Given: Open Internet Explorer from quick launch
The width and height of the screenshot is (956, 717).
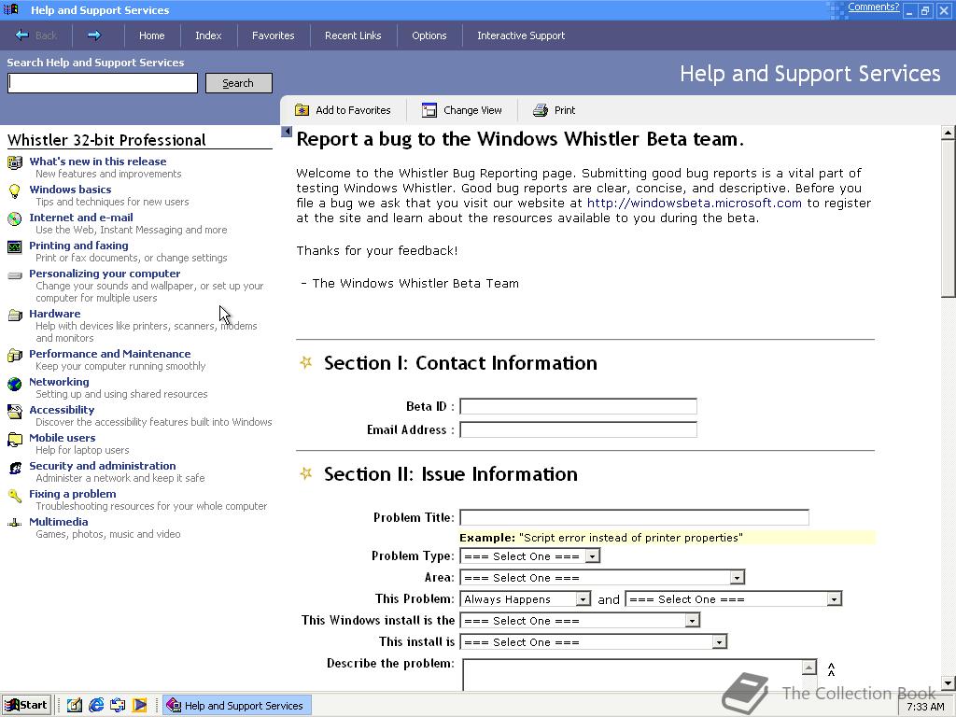Looking at the screenshot, I should click(x=96, y=706).
